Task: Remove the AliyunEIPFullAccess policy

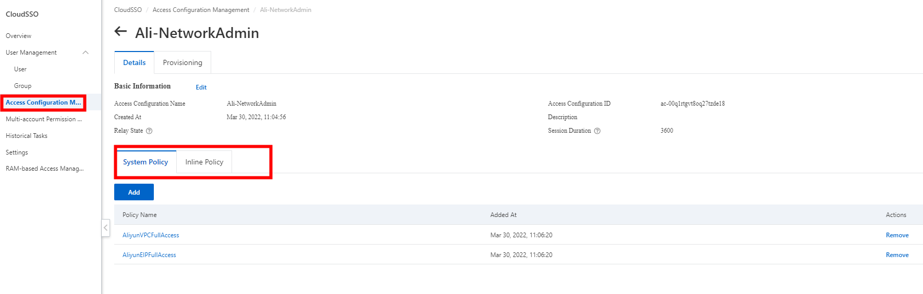Action: (x=897, y=255)
